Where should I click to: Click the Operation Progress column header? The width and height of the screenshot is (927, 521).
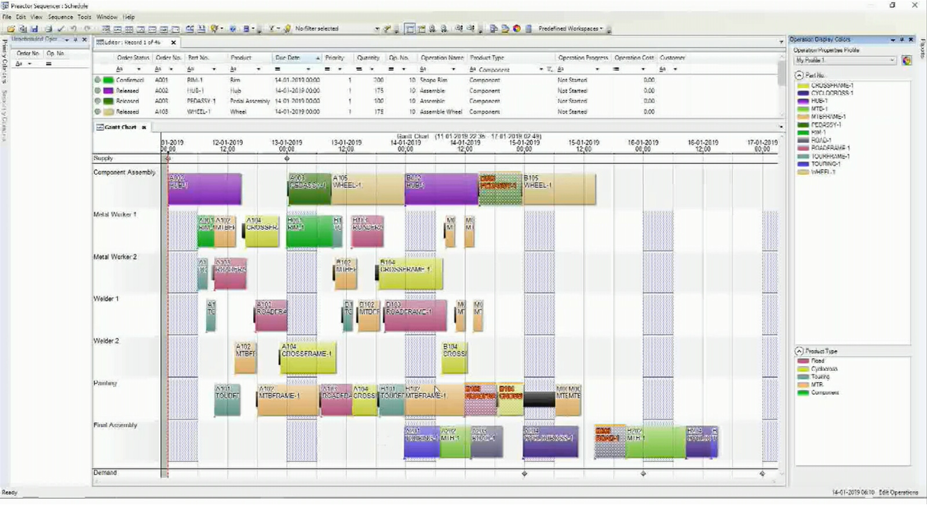pyautogui.click(x=583, y=58)
